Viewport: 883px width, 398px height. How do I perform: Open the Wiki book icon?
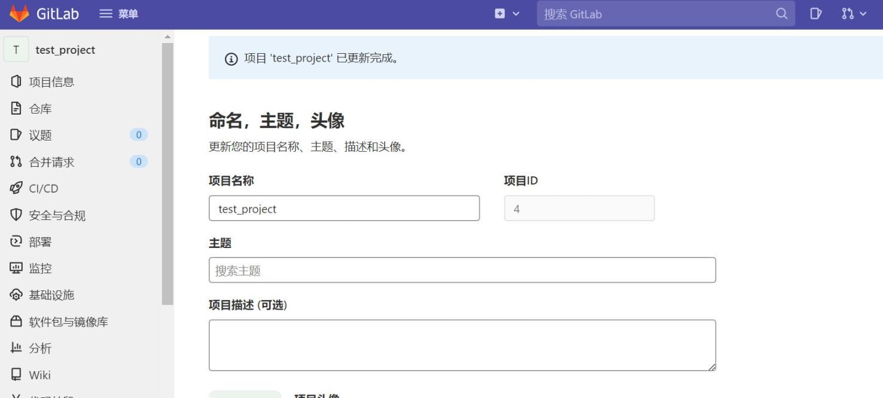[16, 375]
